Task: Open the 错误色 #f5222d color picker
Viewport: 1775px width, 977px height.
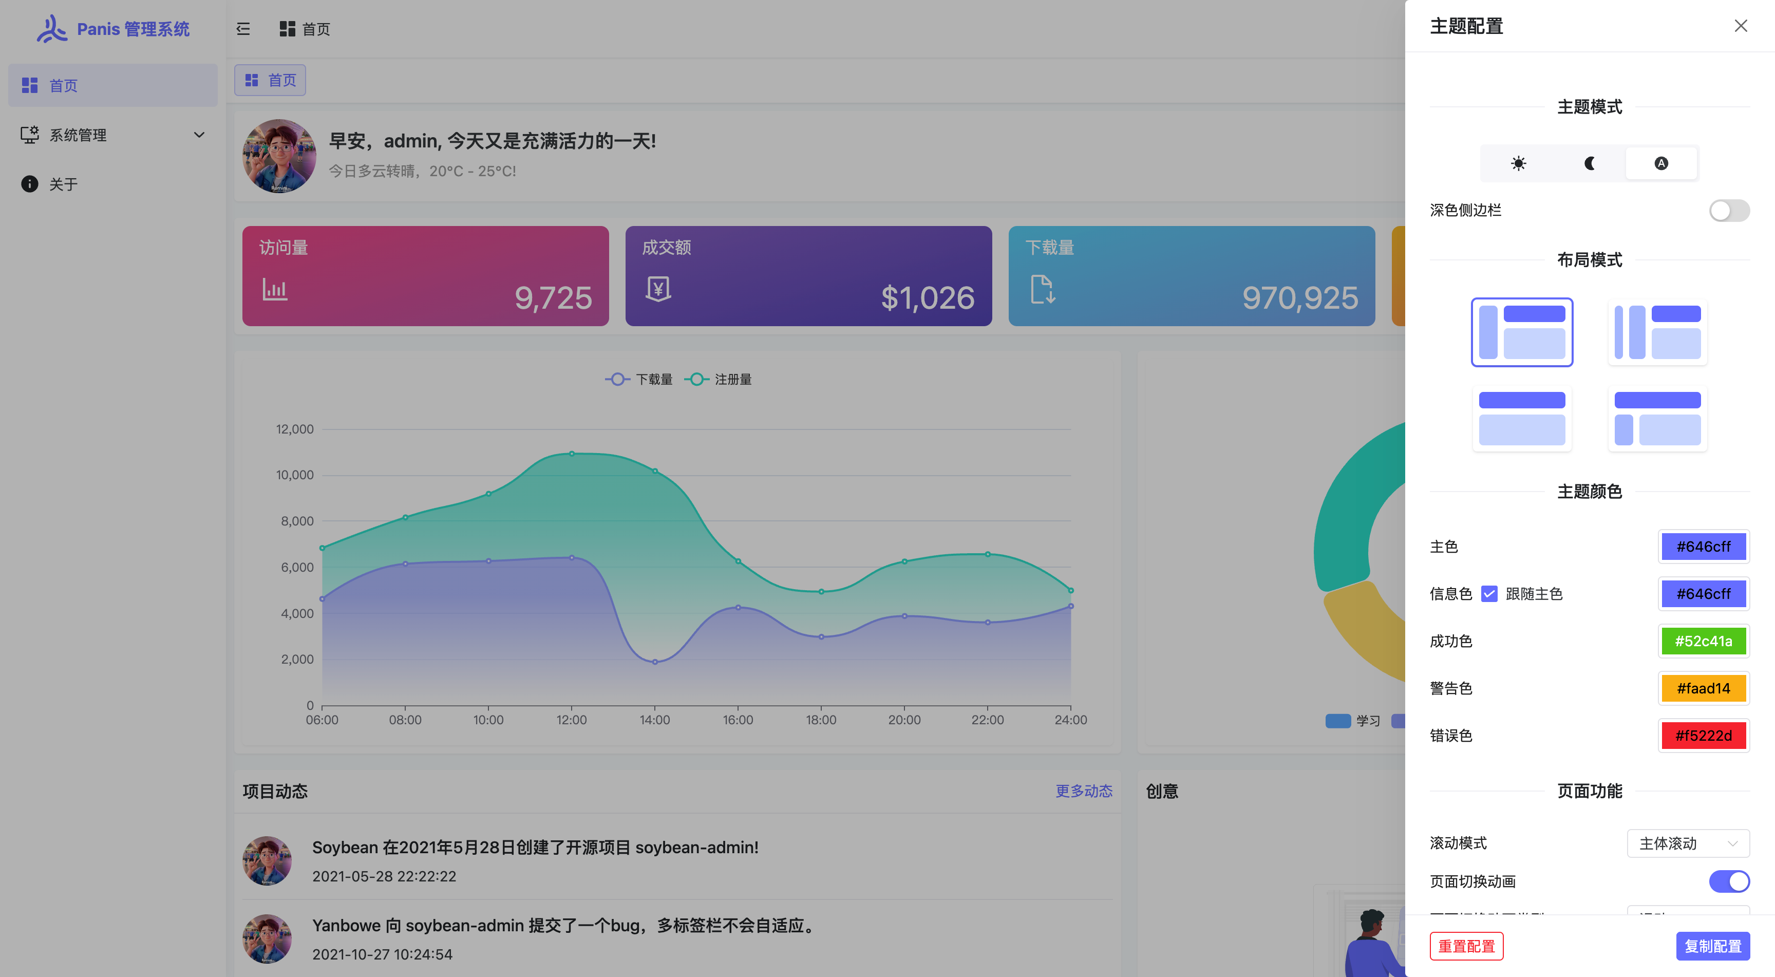Action: (1703, 736)
